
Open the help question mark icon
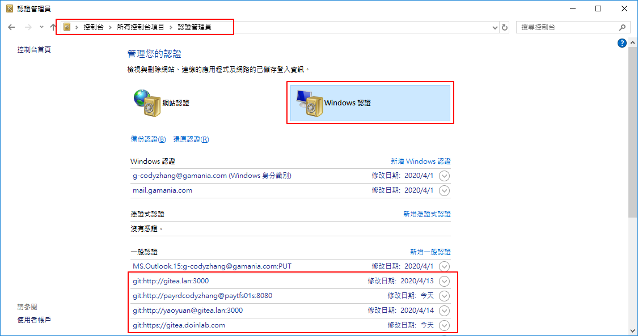pyautogui.click(x=622, y=42)
